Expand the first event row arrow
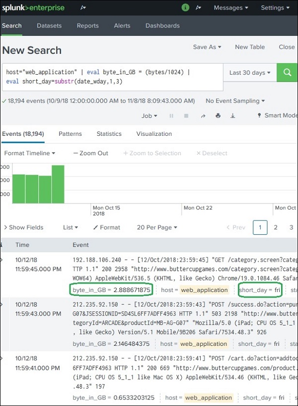Screen dimensions: 298x406 pos(1,260)
